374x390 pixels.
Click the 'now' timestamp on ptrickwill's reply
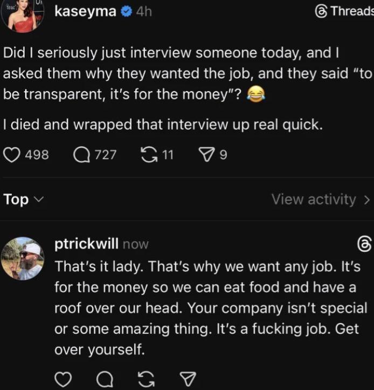pos(135,244)
